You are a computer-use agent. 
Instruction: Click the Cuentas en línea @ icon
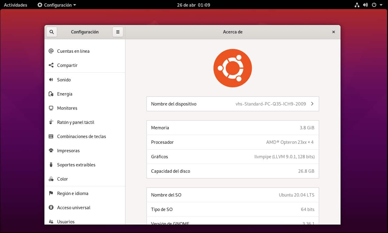tap(51, 51)
